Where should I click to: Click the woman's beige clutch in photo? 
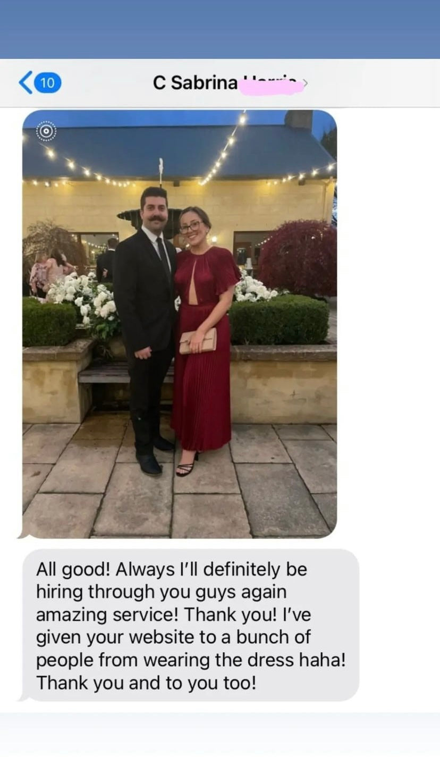198,341
